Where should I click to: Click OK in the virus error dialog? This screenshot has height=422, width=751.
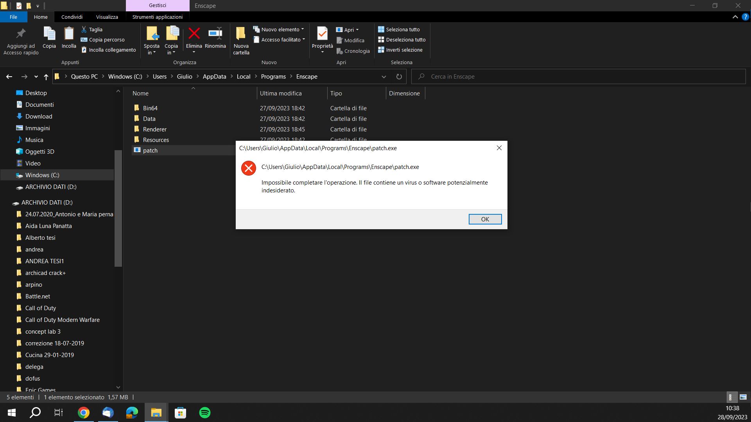(485, 219)
